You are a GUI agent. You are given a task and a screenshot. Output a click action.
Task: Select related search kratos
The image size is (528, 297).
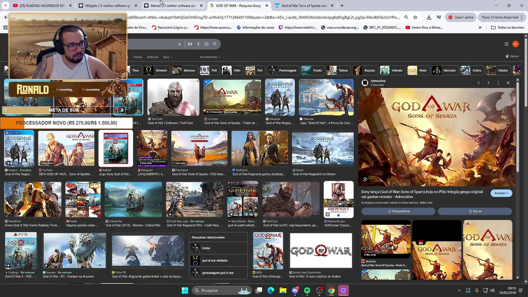(218, 248)
